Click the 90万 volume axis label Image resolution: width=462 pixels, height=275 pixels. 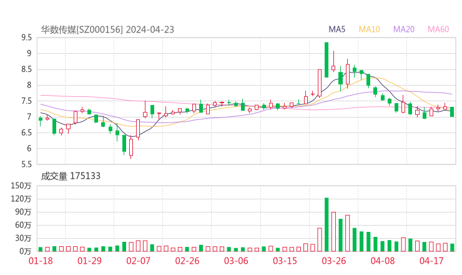pyautogui.click(x=23, y=212)
